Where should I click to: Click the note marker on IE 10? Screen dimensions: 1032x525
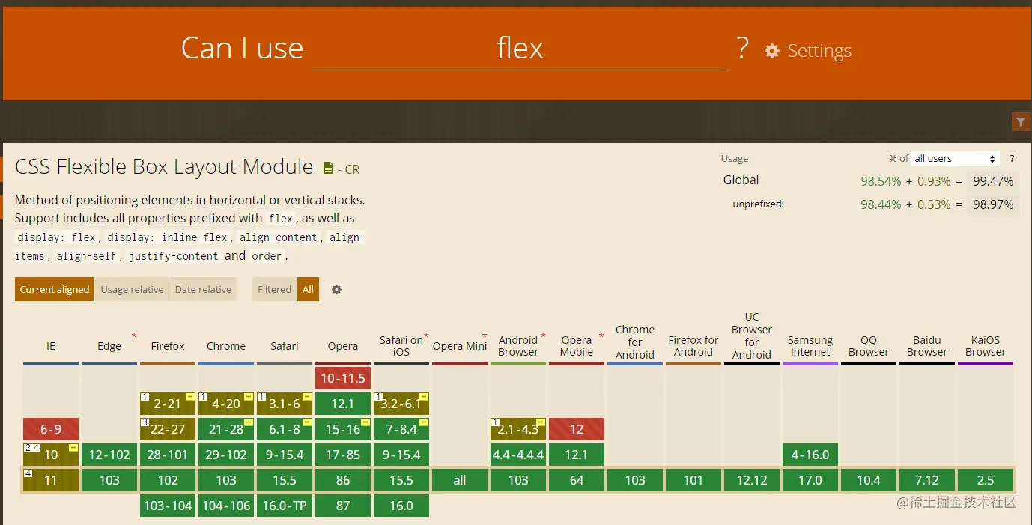(31, 448)
